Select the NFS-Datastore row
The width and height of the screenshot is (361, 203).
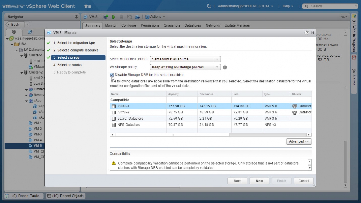tap(128, 125)
